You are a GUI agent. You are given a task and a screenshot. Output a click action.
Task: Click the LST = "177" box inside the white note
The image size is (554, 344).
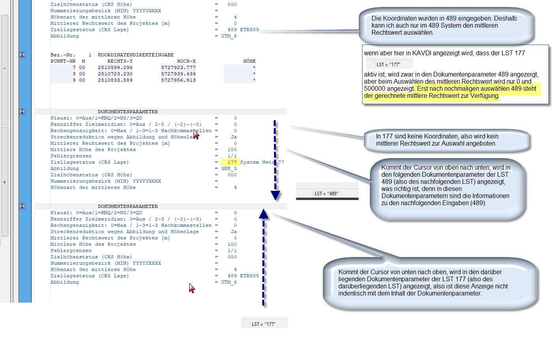(389, 64)
